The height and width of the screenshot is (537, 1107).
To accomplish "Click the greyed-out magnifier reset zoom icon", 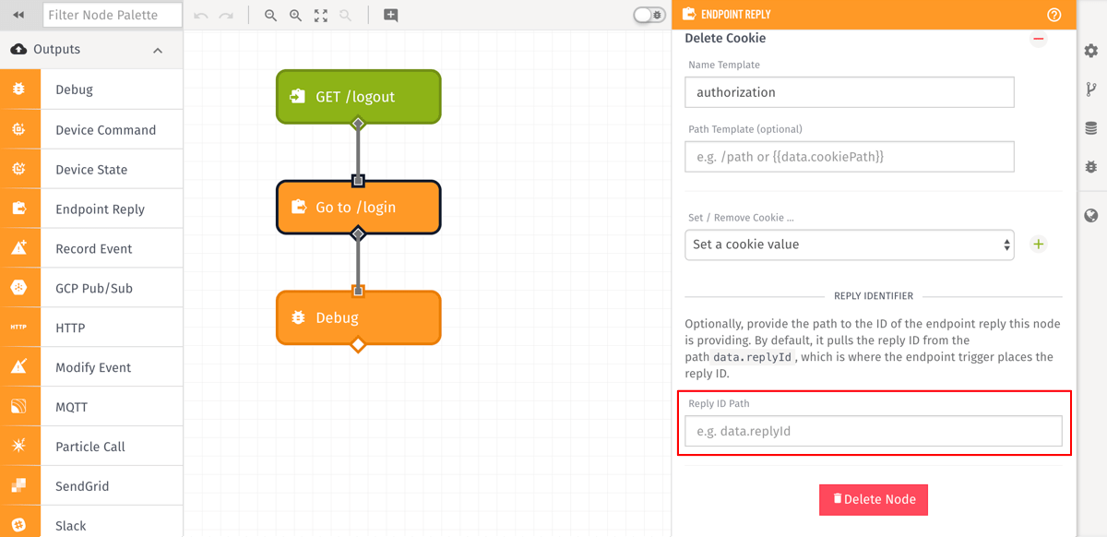I will pos(345,16).
